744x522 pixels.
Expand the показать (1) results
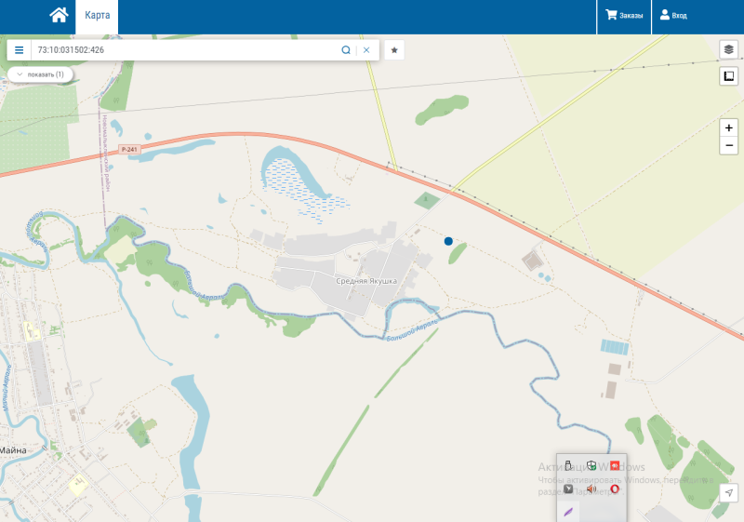click(x=40, y=74)
